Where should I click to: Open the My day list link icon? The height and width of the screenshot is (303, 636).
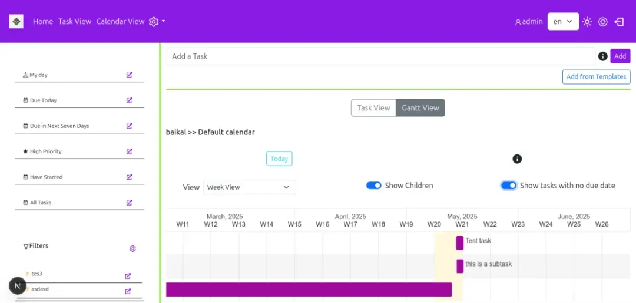pyautogui.click(x=130, y=75)
